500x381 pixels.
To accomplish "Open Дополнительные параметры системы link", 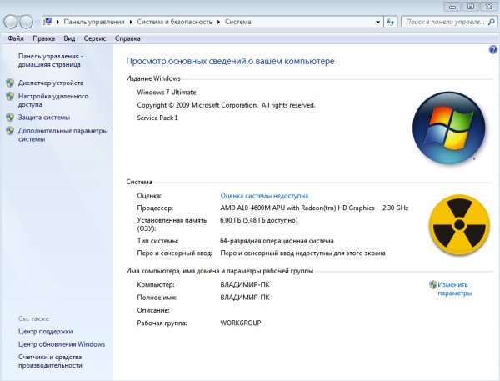I will 62,135.
